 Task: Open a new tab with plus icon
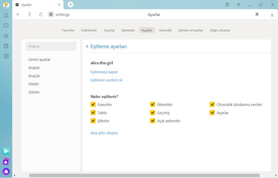70,5
